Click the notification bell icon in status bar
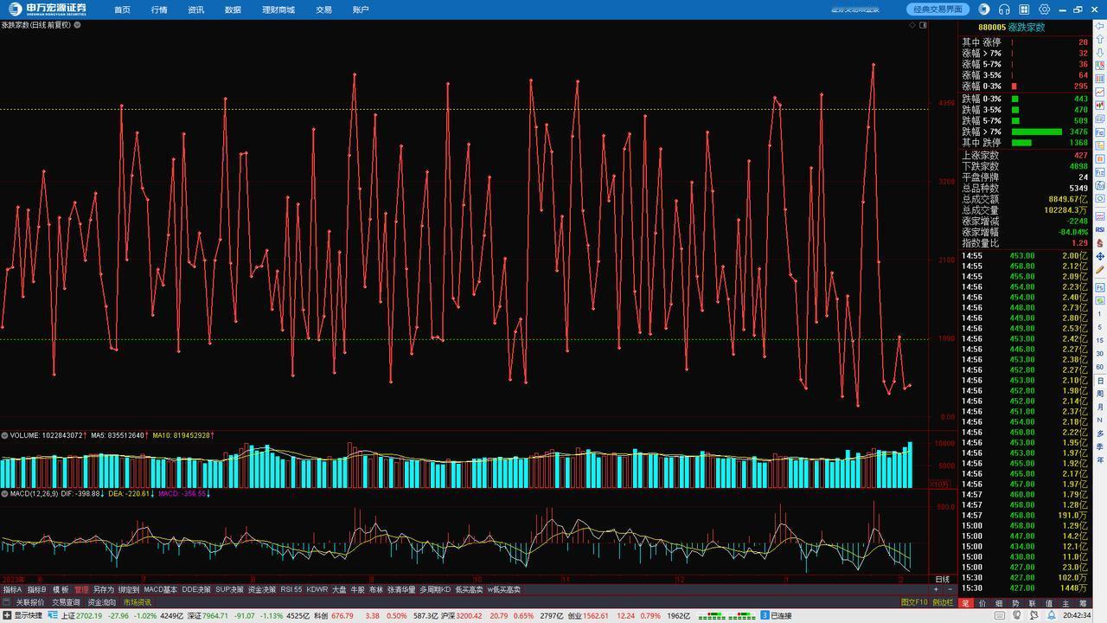 click(x=1052, y=616)
